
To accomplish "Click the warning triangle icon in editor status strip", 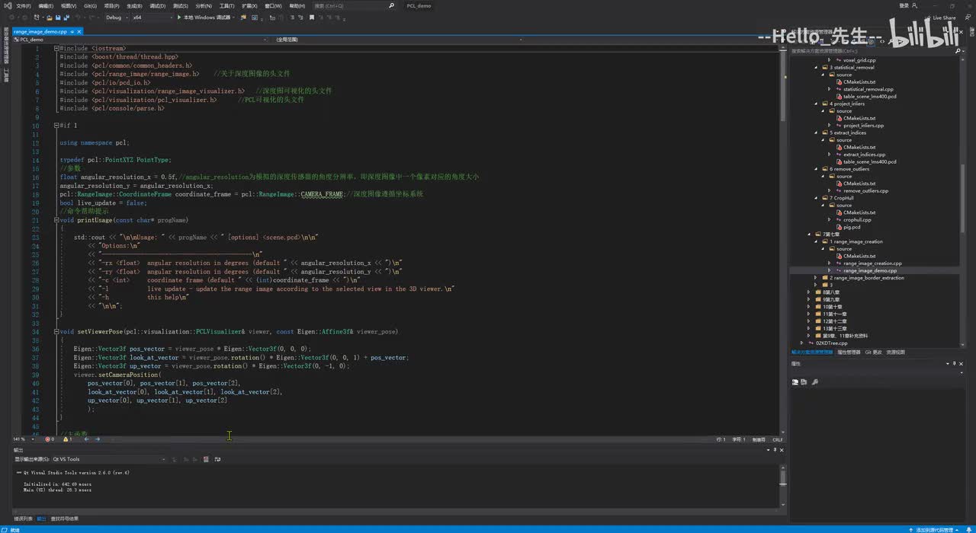I will (66, 439).
